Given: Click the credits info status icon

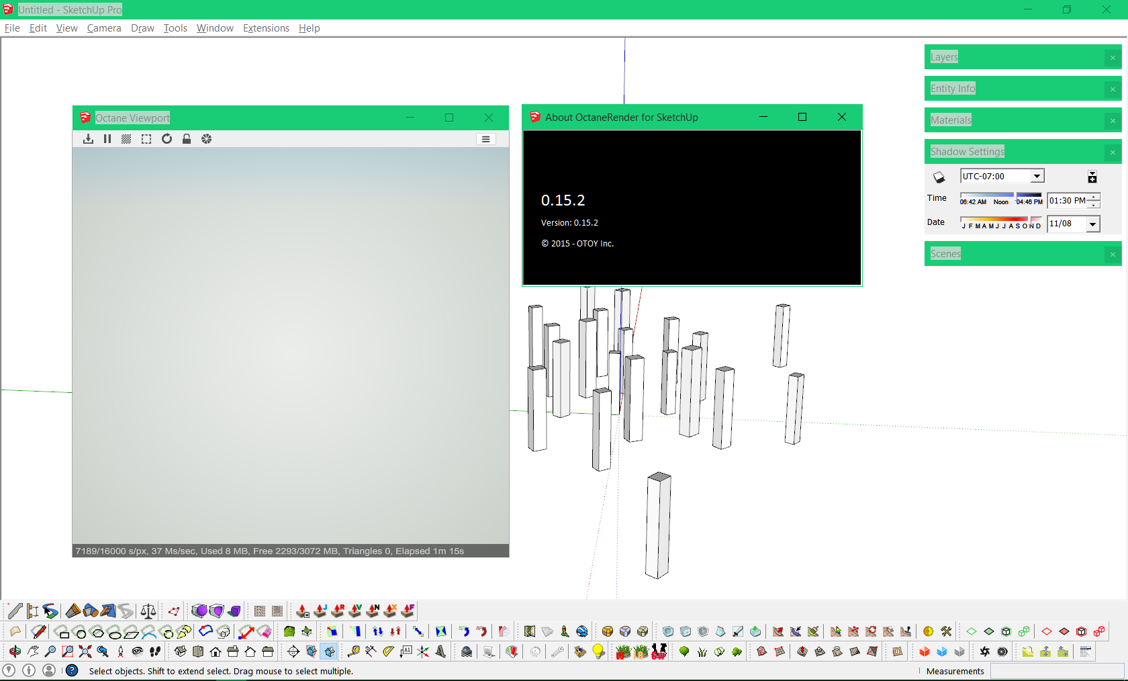Looking at the screenshot, I should [x=29, y=670].
